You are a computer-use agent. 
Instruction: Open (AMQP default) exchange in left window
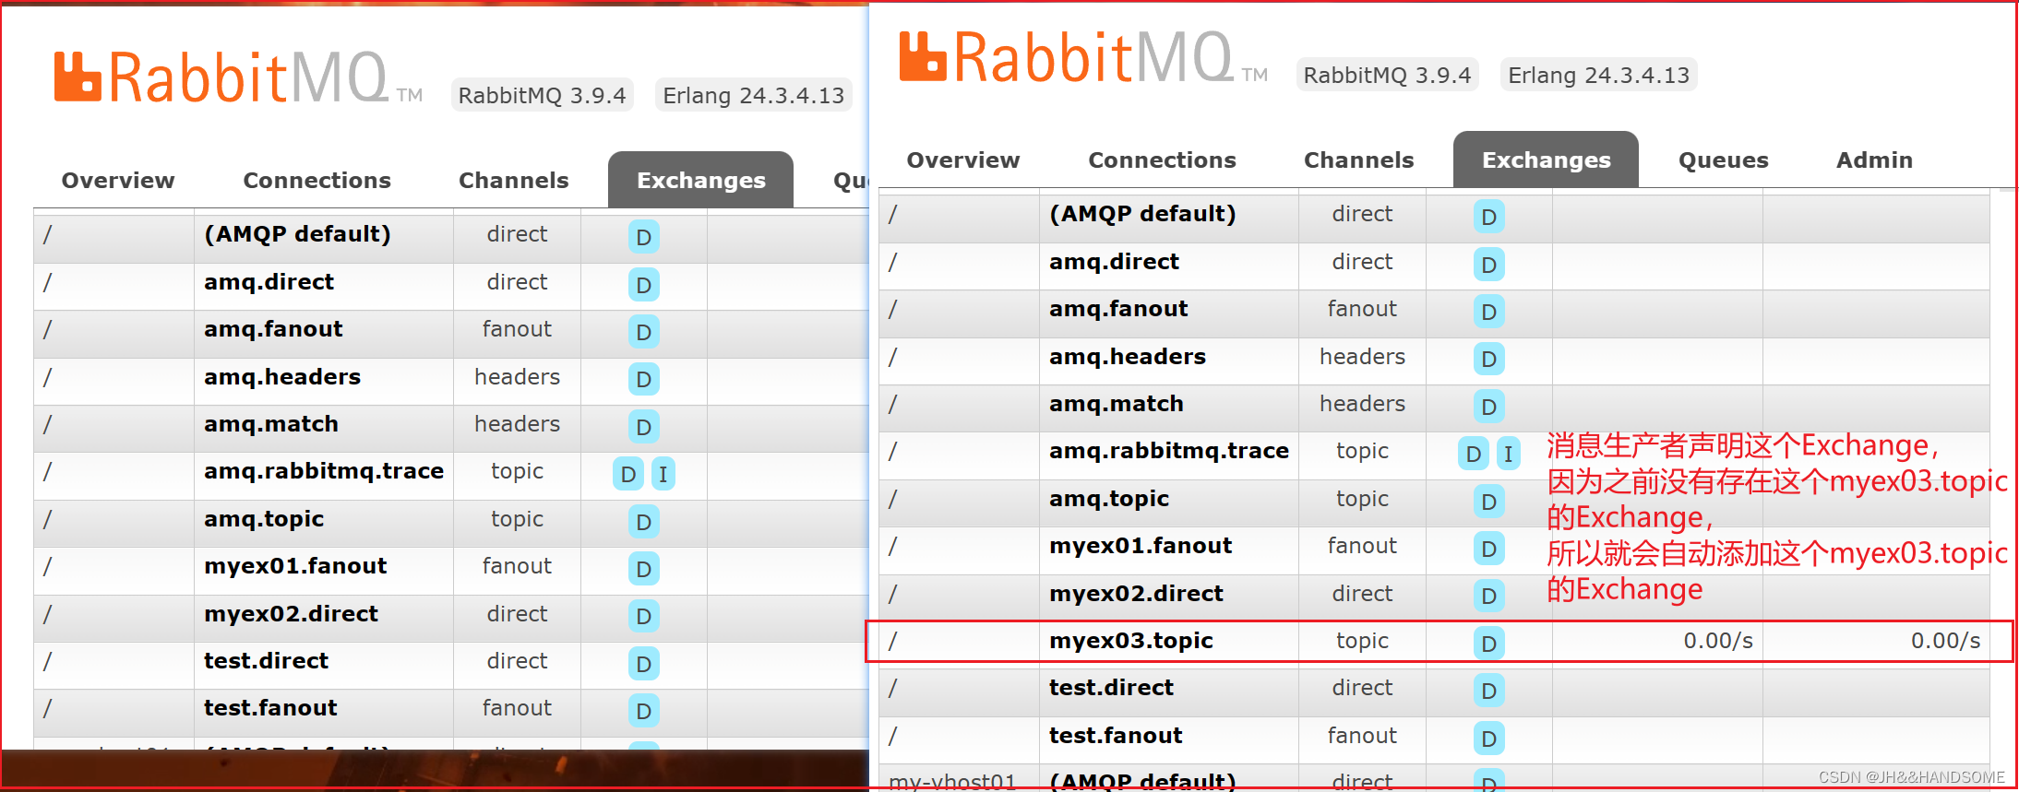tap(297, 234)
